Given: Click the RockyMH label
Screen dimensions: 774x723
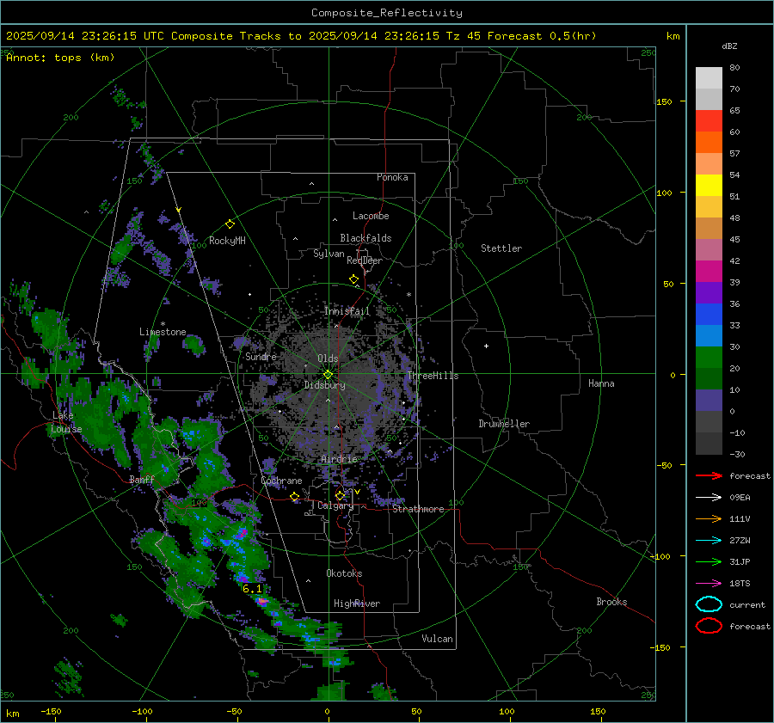Looking at the screenshot, I should click(x=227, y=241).
